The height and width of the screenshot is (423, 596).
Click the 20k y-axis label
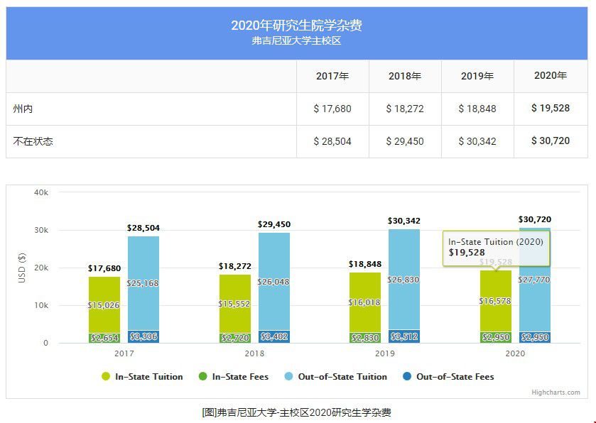tap(41, 268)
